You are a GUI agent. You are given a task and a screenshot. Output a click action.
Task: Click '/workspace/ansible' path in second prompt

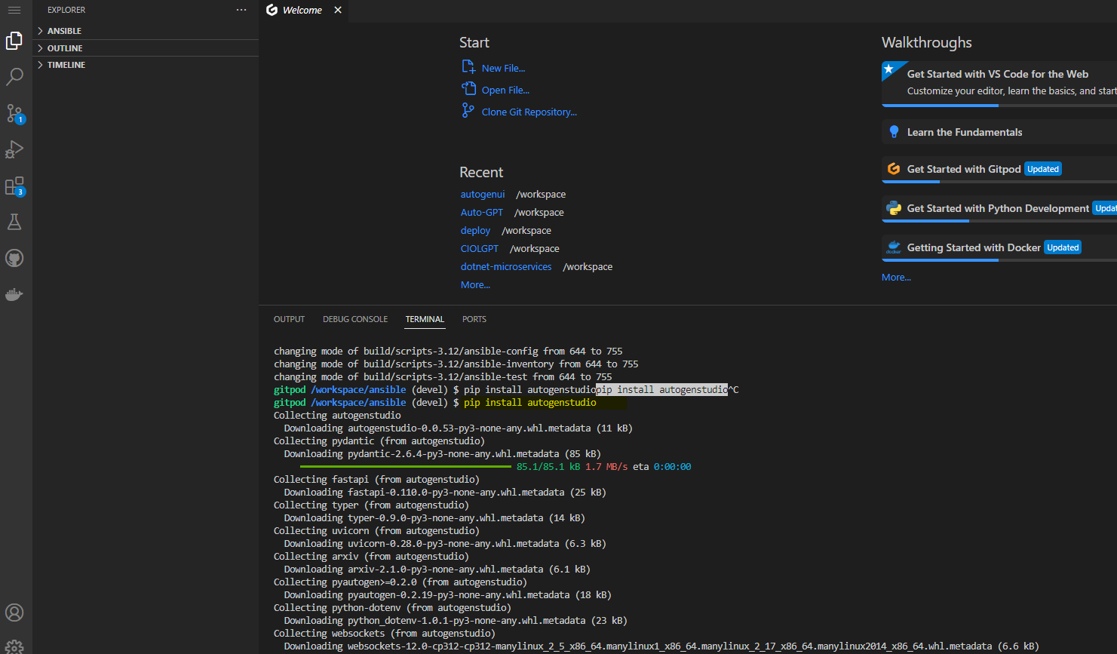point(358,403)
